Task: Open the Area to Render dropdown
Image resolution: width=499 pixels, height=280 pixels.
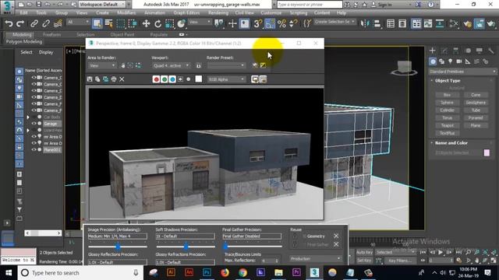Action: tap(102, 65)
